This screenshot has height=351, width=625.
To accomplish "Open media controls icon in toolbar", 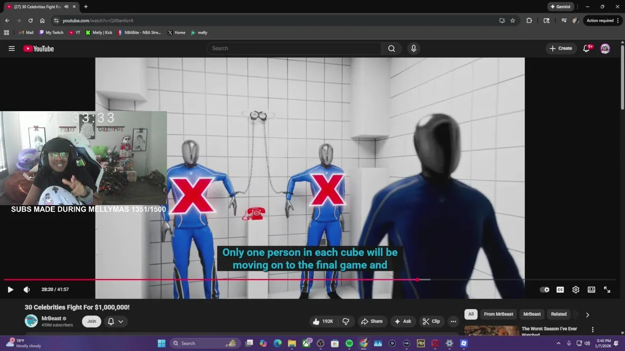I will [564, 20].
